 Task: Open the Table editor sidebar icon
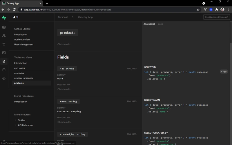click(4, 27)
